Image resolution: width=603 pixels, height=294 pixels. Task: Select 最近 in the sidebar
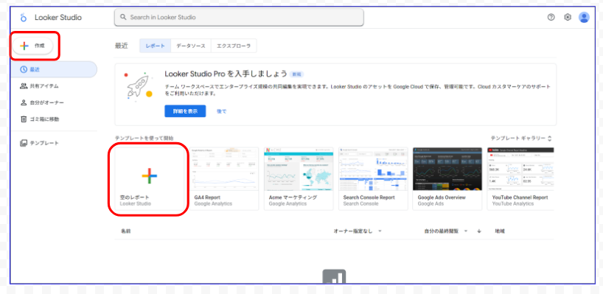click(54, 69)
